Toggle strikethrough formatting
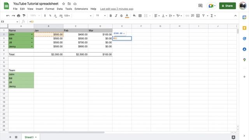The width and height of the screenshot is (249, 140). pos(121,16)
